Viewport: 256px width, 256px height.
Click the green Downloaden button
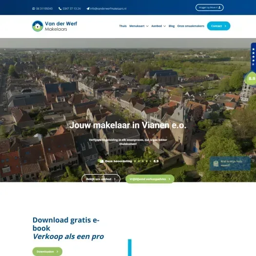tap(47, 252)
